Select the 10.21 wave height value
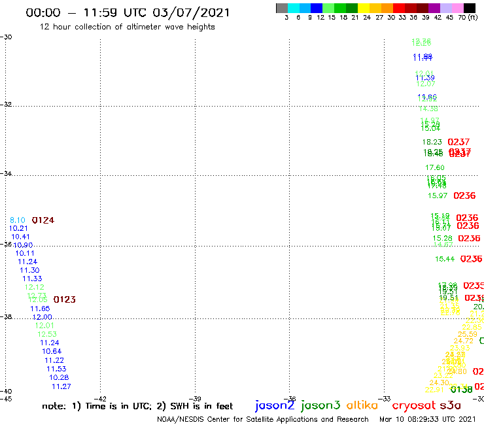Viewport: 484px width, 425px height. coord(18,228)
